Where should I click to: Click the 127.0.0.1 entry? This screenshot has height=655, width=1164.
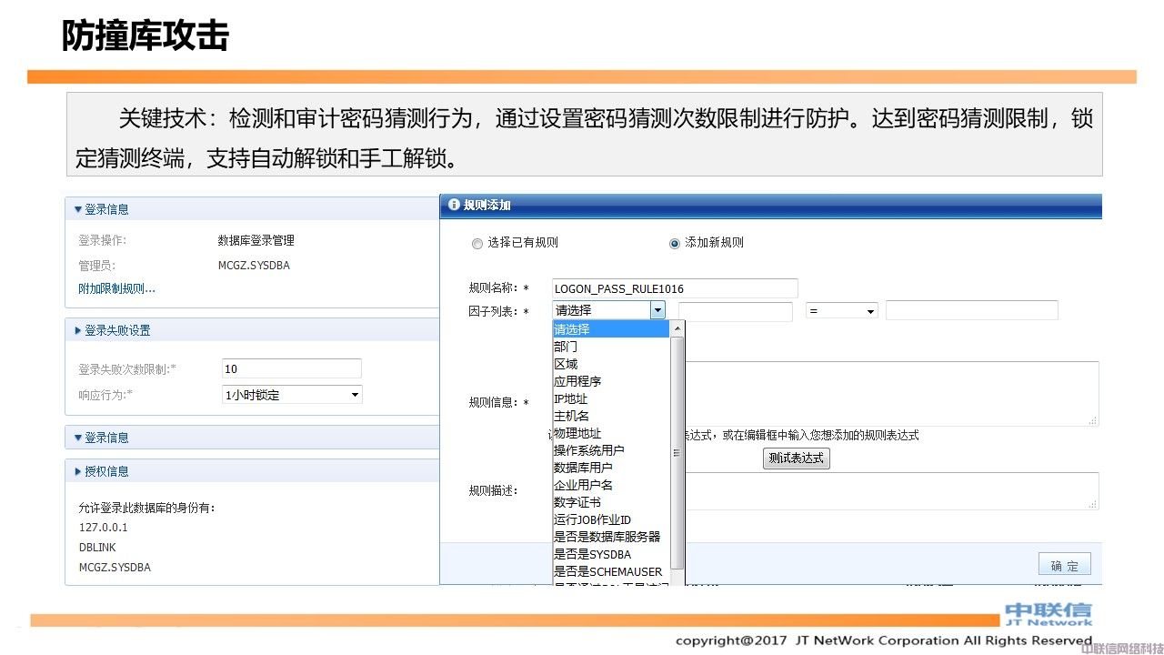[x=104, y=528]
